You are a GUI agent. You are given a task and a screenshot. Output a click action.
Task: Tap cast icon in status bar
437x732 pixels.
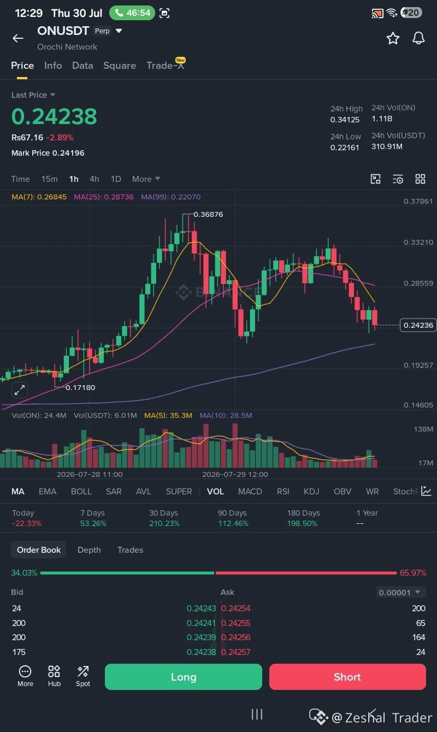tap(377, 13)
